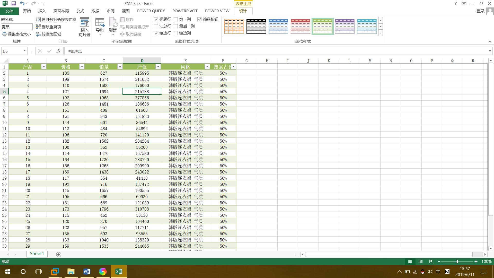Toggle the Total Row (汇总行) checkbox

[x=156, y=26]
